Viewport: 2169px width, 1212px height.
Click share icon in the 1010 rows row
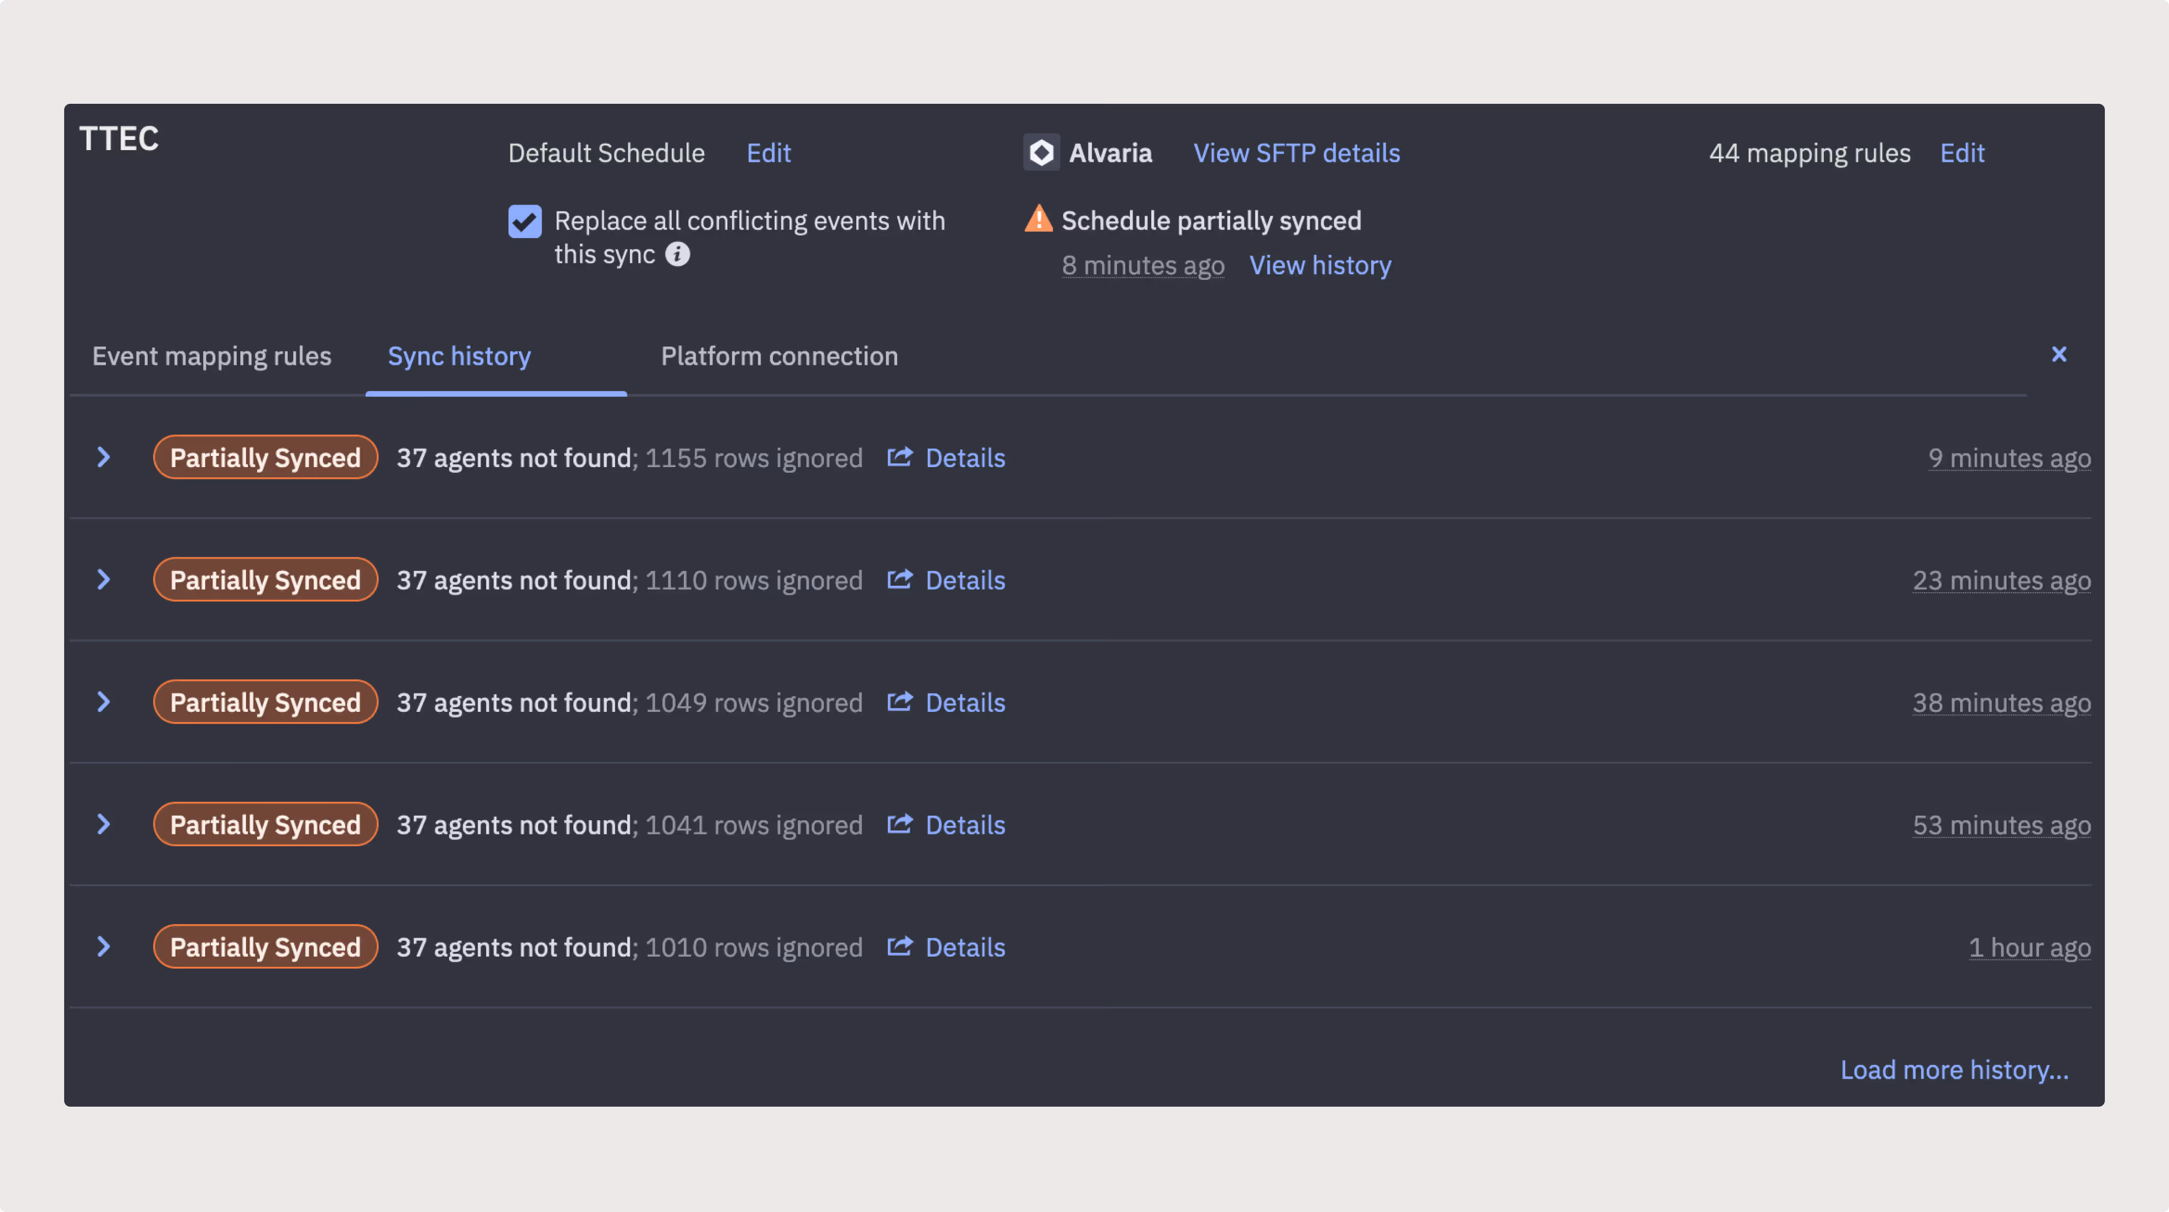pos(900,946)
